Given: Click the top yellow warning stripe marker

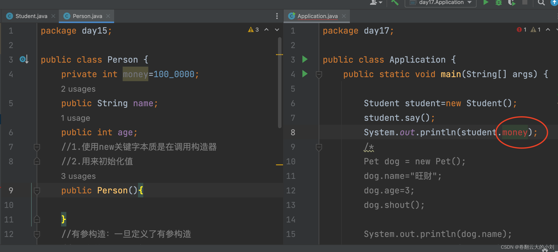Looking at the screenshot, I should pyautogui.click(x=279, y=54).
